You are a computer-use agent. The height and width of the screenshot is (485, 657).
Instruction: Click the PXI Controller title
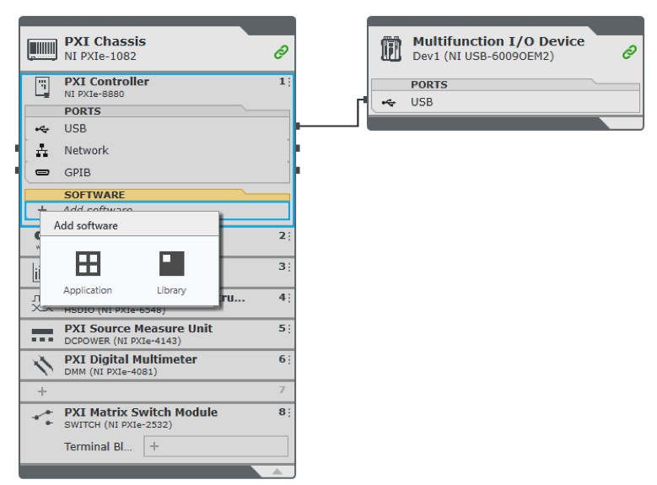coord(107,81)
